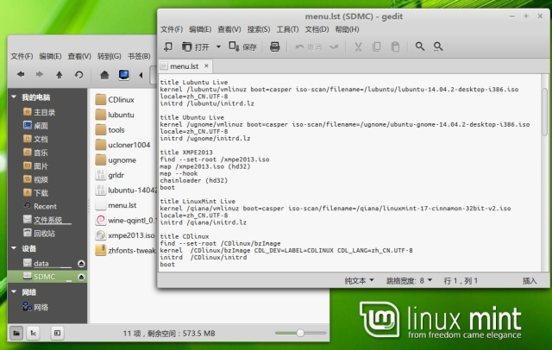Select the ucloner1004 folder
The height and width of the screenshot is (350, 552).
122,145
